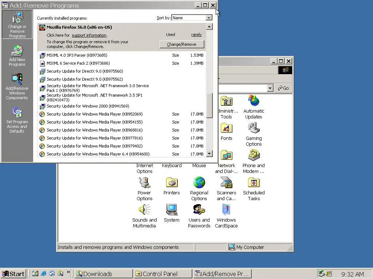
Task: Open Phone and Modem Options icon
Action: (x=254, y=162)
